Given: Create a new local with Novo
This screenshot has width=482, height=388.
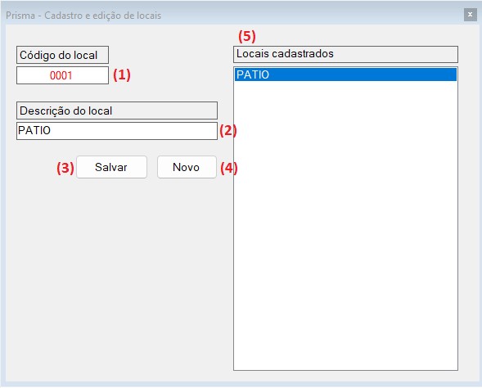Looking at the screenshot, I should click(x=187, y=167).
